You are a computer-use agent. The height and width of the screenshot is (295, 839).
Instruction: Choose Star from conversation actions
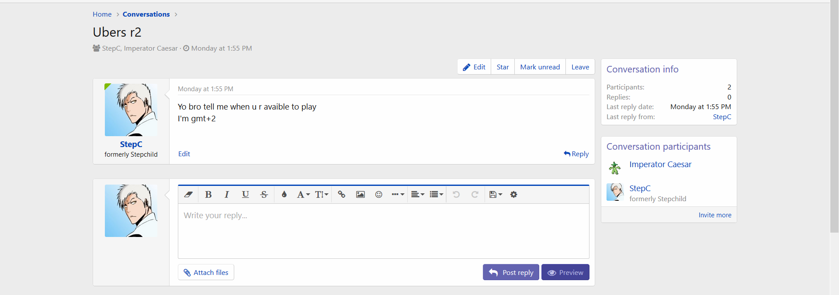point(503,67)
